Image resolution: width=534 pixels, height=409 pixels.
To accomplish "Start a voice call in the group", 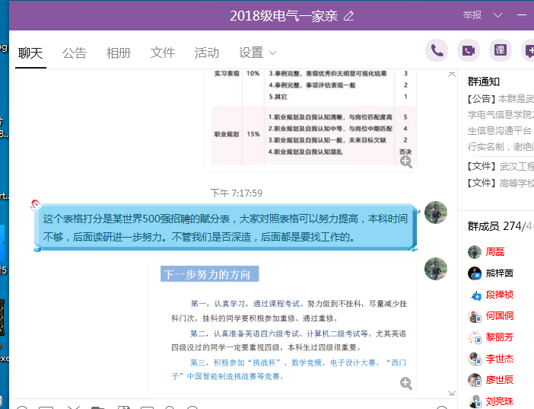I will coord(437,50).
